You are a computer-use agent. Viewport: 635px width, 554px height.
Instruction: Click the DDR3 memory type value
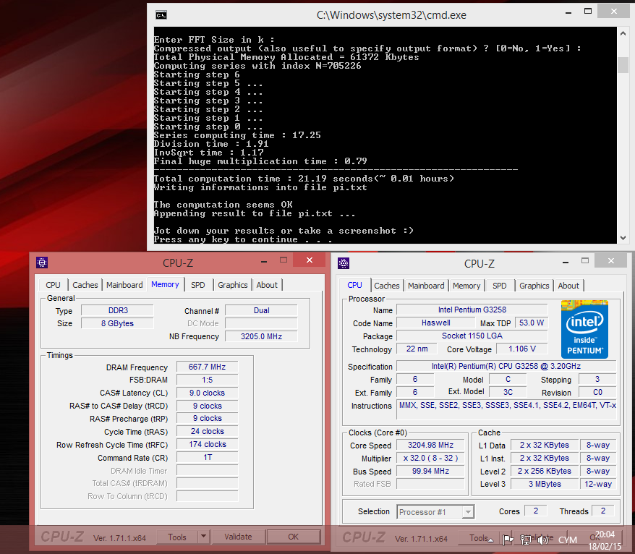[x=118, y=310]
